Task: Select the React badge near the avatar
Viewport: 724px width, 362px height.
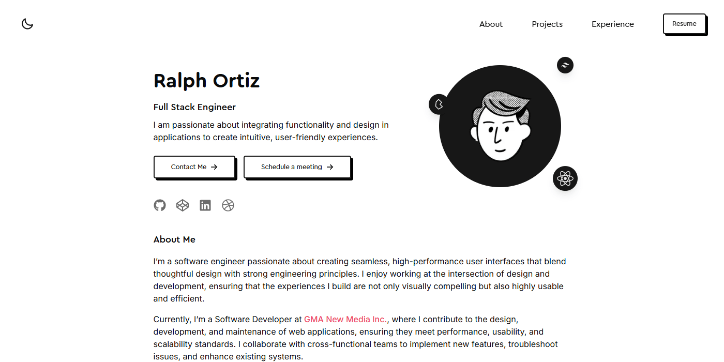Action: pos(565,178)
